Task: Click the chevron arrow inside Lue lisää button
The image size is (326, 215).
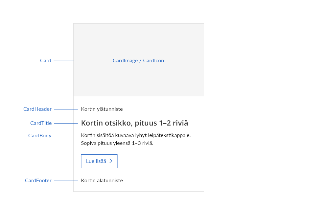Action: [x=111, y=161]
